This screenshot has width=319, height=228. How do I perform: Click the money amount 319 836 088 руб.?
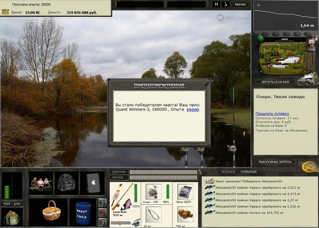(x=82, y=13)
